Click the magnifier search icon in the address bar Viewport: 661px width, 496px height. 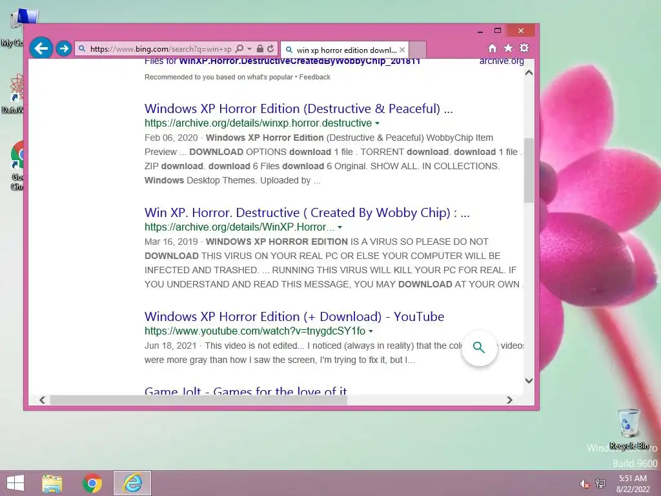pyautogui.click(x=239, y=49)
